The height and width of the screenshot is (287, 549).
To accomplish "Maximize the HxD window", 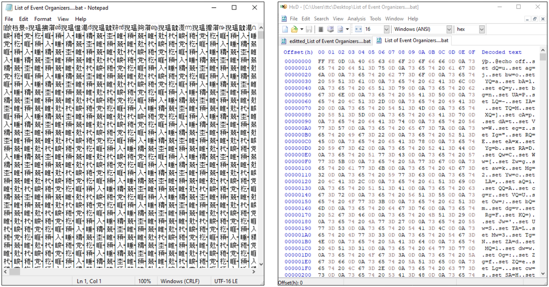I will [x=519, y=7].
